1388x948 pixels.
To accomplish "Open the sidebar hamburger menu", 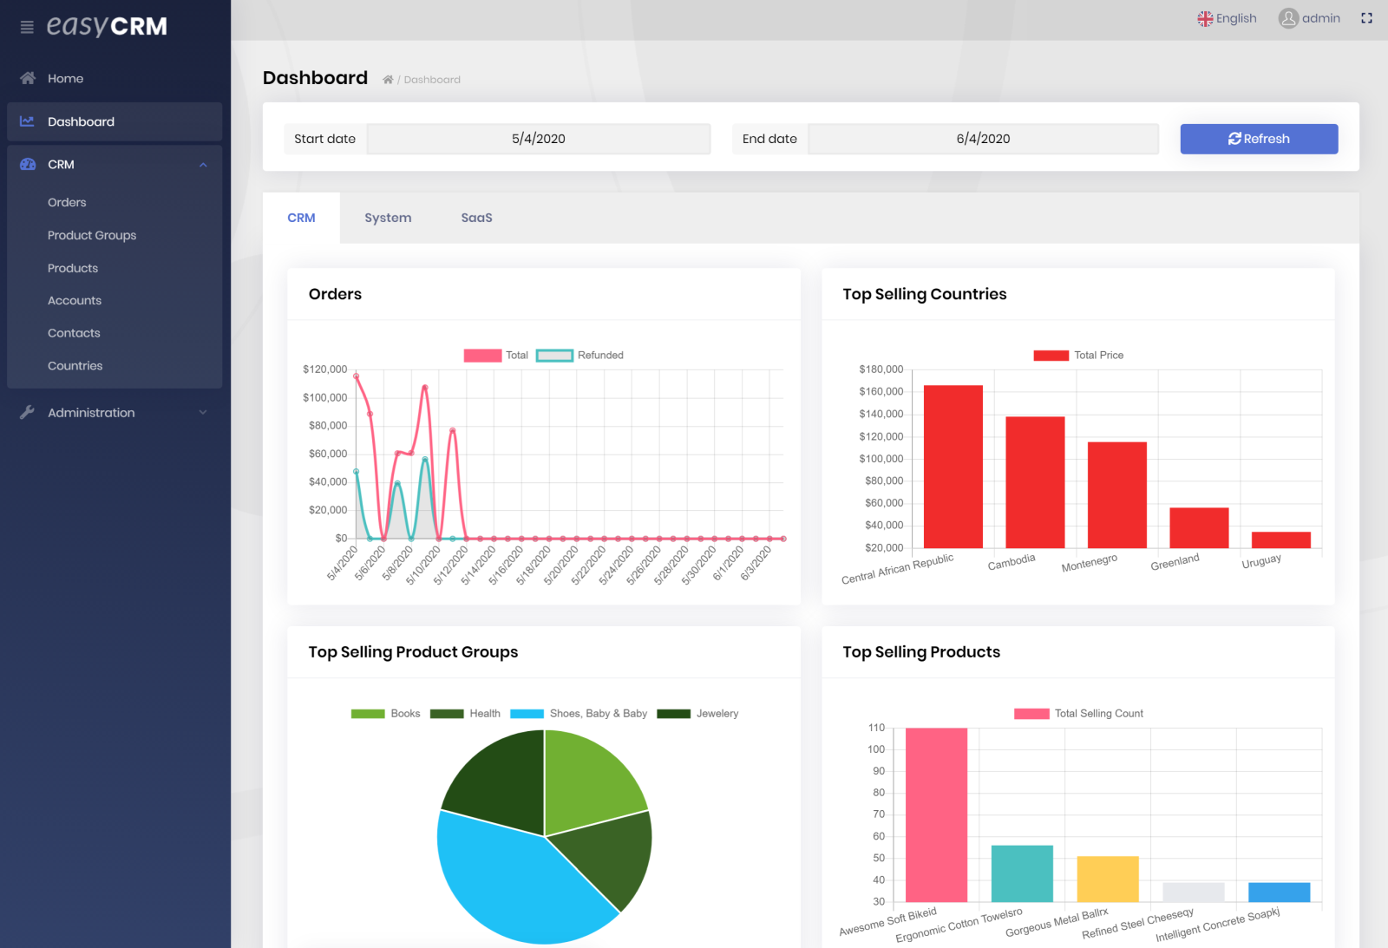I will click(x=25, y=25).
